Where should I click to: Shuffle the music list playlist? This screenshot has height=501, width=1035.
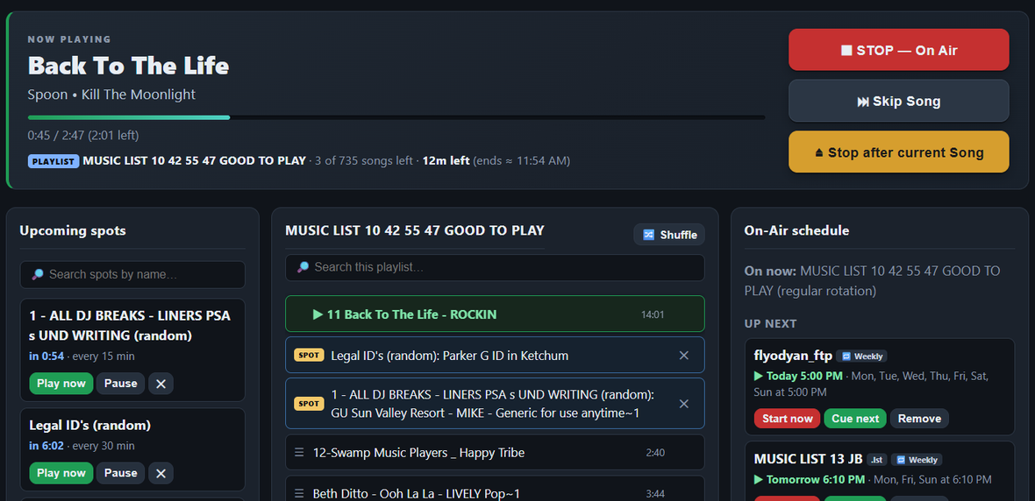click(669, 235)
